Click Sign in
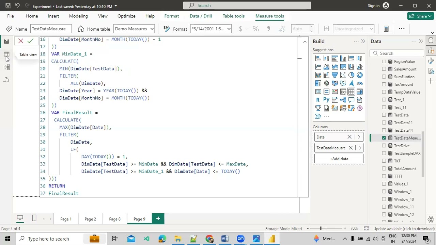The width and height of the screenshot is (436, 245). pos(374,6)
